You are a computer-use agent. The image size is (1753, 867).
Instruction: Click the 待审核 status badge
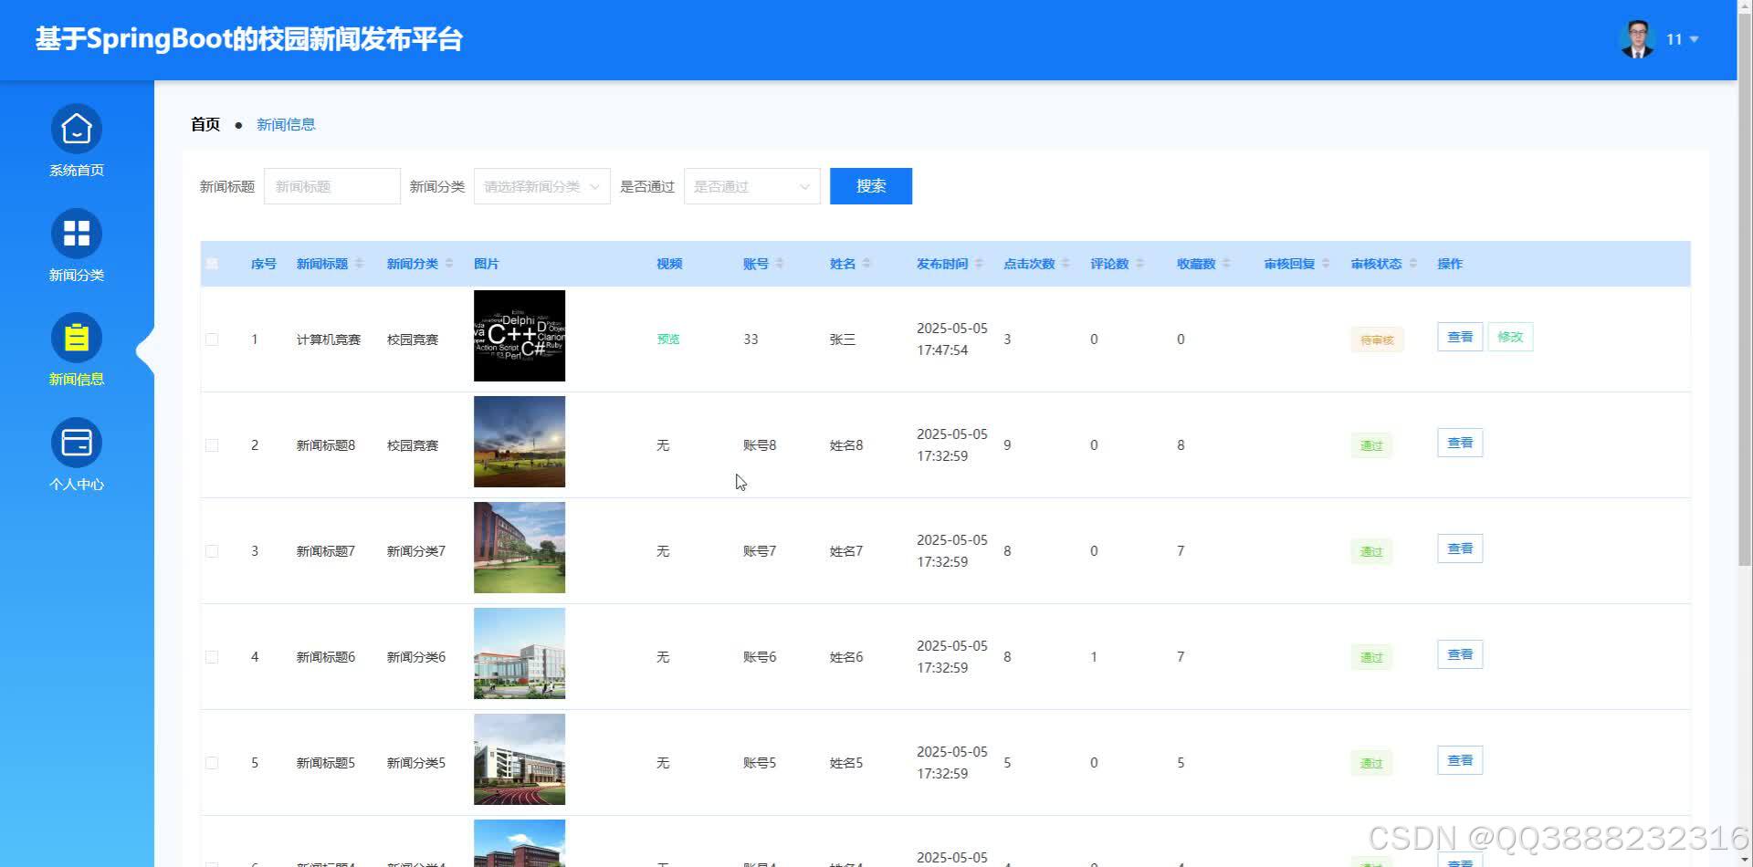pos(1377,339)
